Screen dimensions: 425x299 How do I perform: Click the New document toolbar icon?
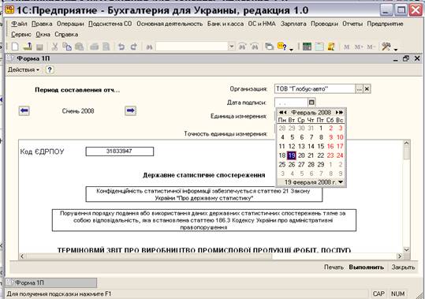pyautogui.click(x=15, y=47)
